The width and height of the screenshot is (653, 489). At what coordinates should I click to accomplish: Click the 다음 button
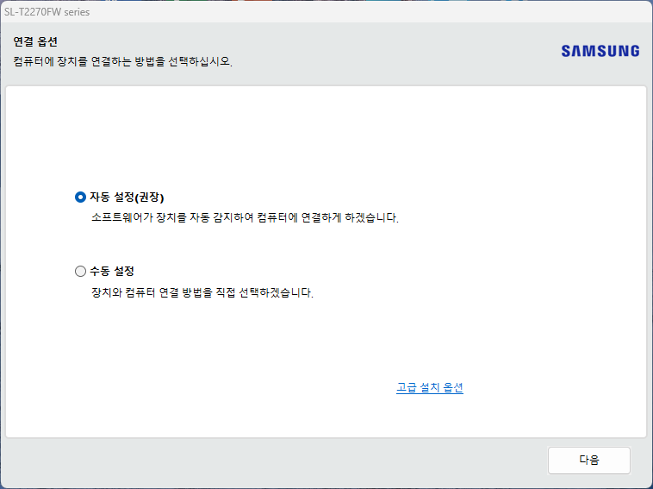pos(589,461)
